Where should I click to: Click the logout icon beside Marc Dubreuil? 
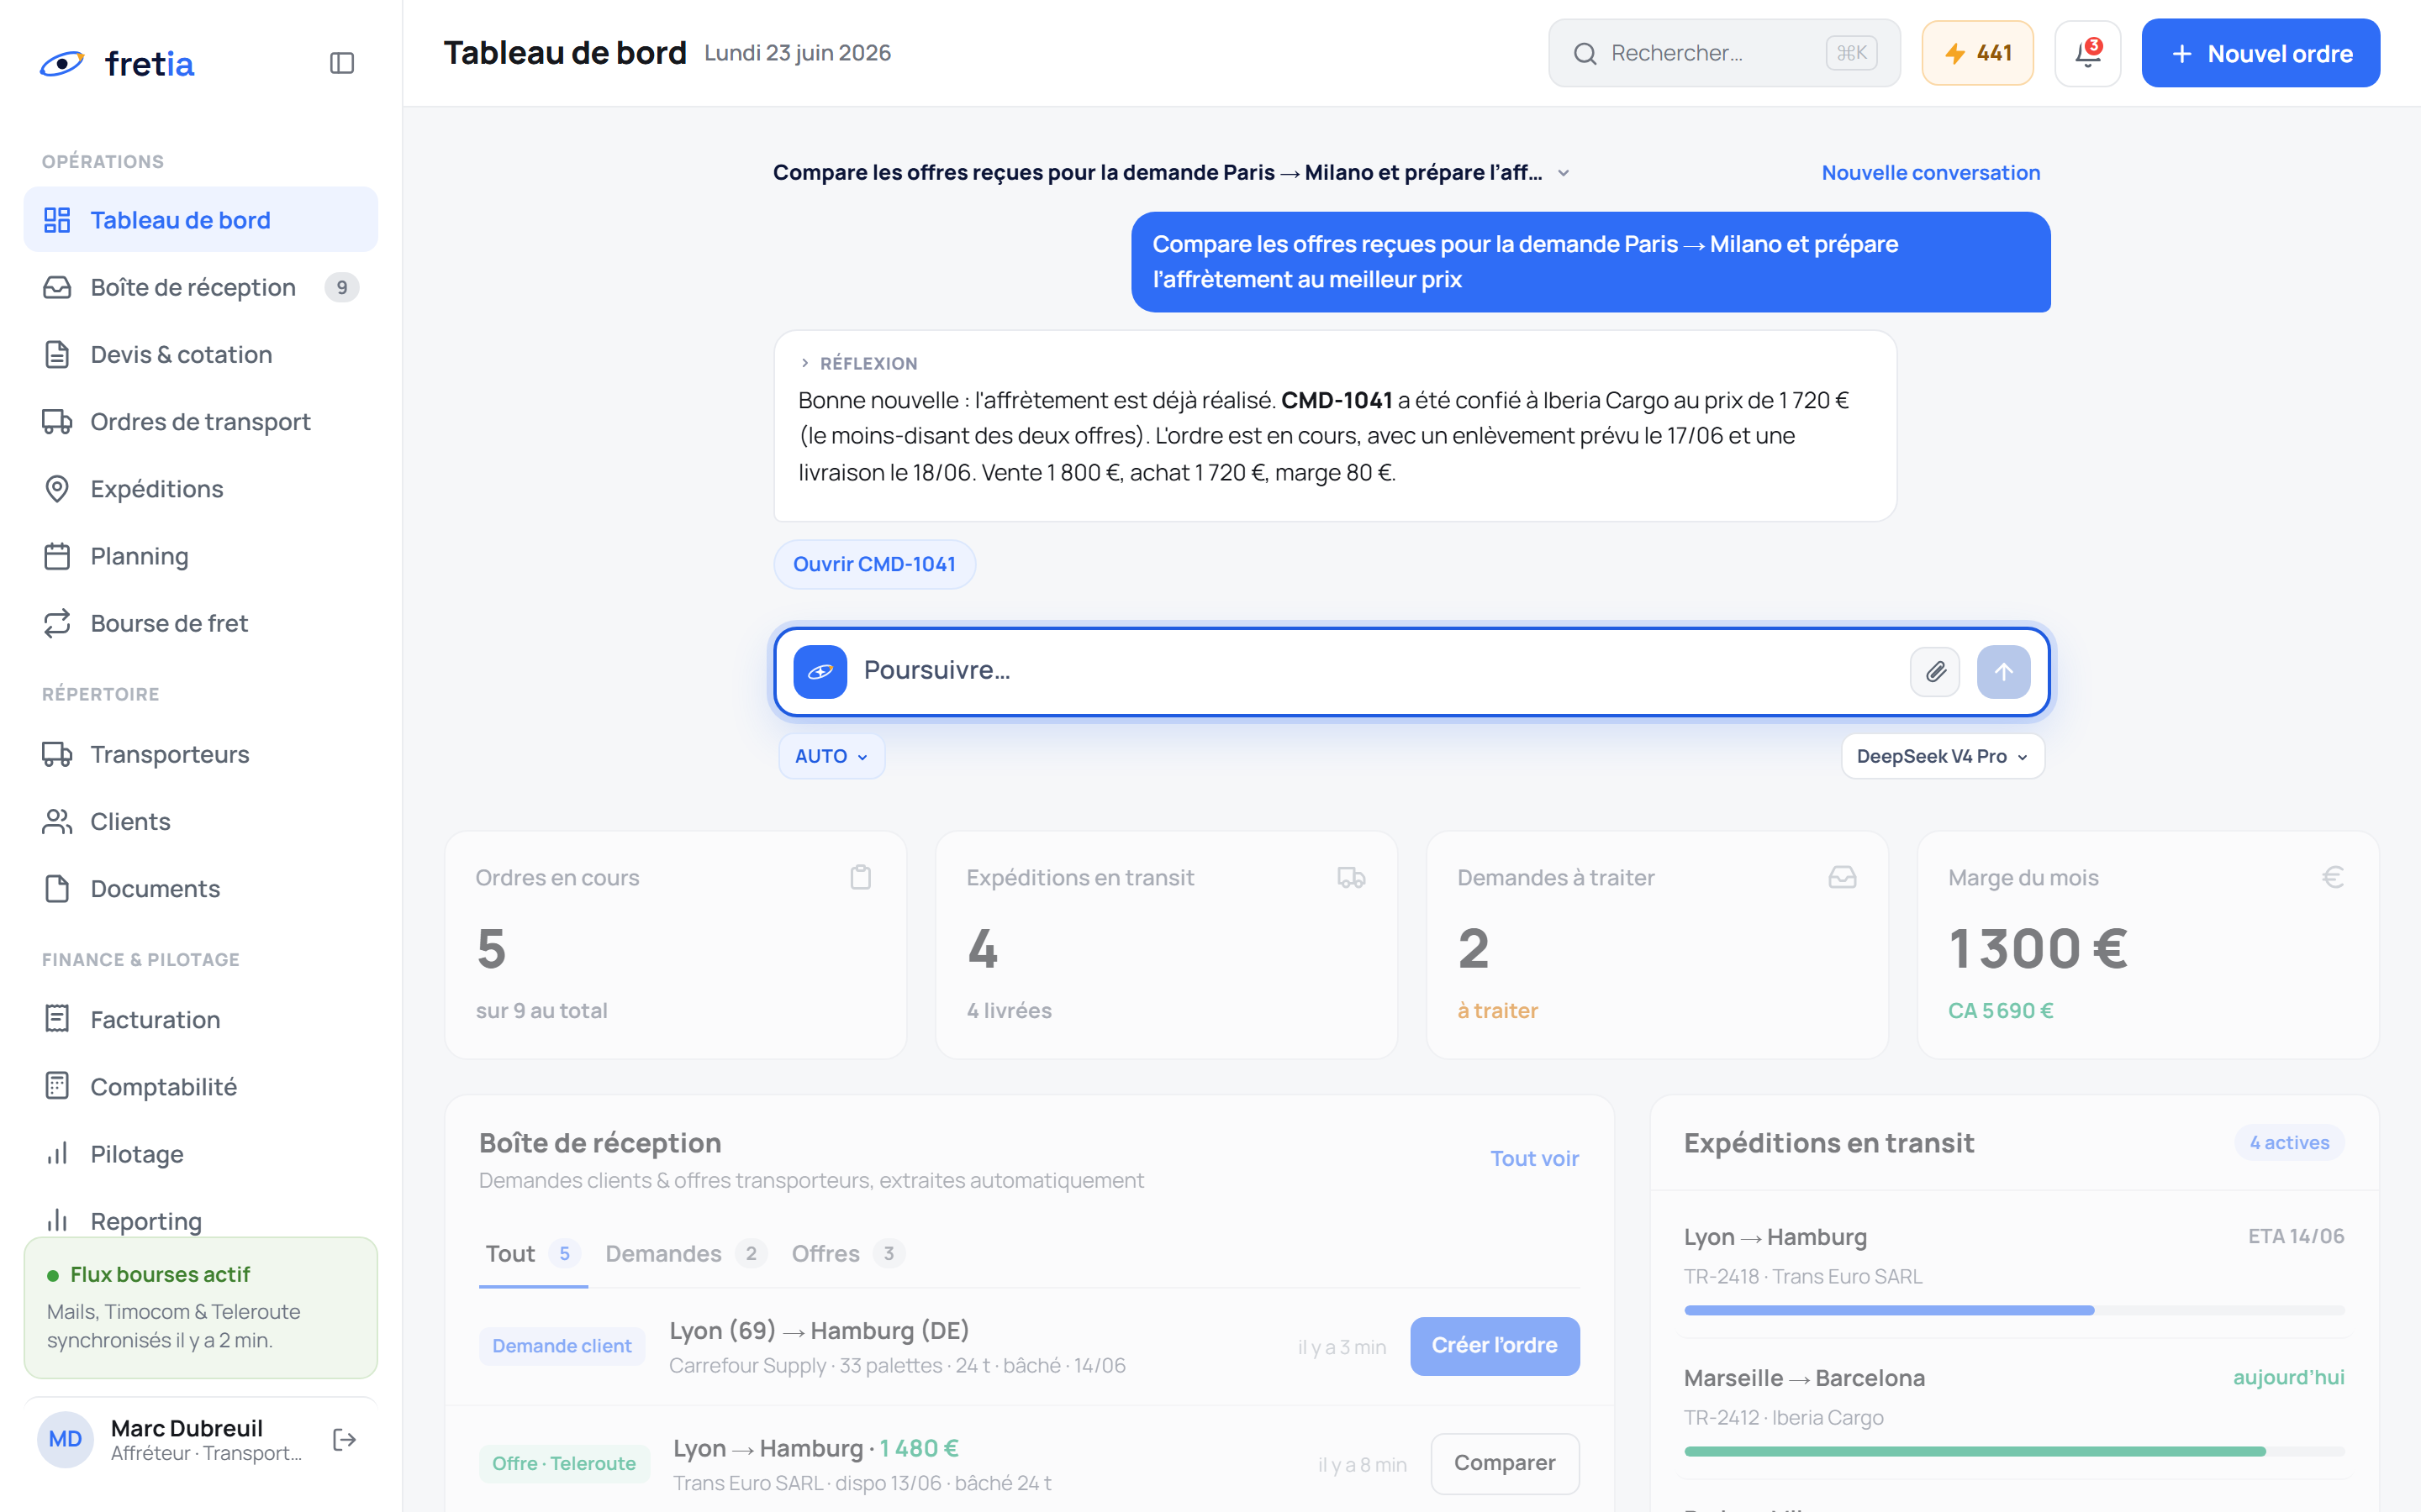click(x=344, y=1439)
